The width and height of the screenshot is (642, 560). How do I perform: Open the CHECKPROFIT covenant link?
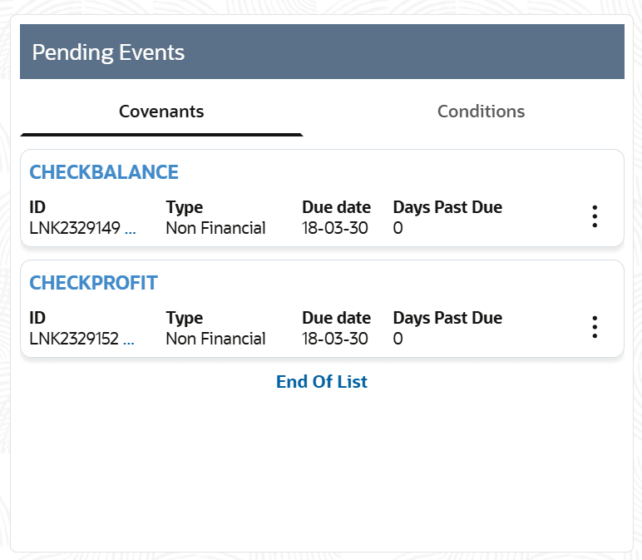[x=93, y=283]
